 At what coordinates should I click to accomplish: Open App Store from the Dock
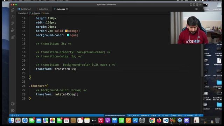[x=135, y=120]
